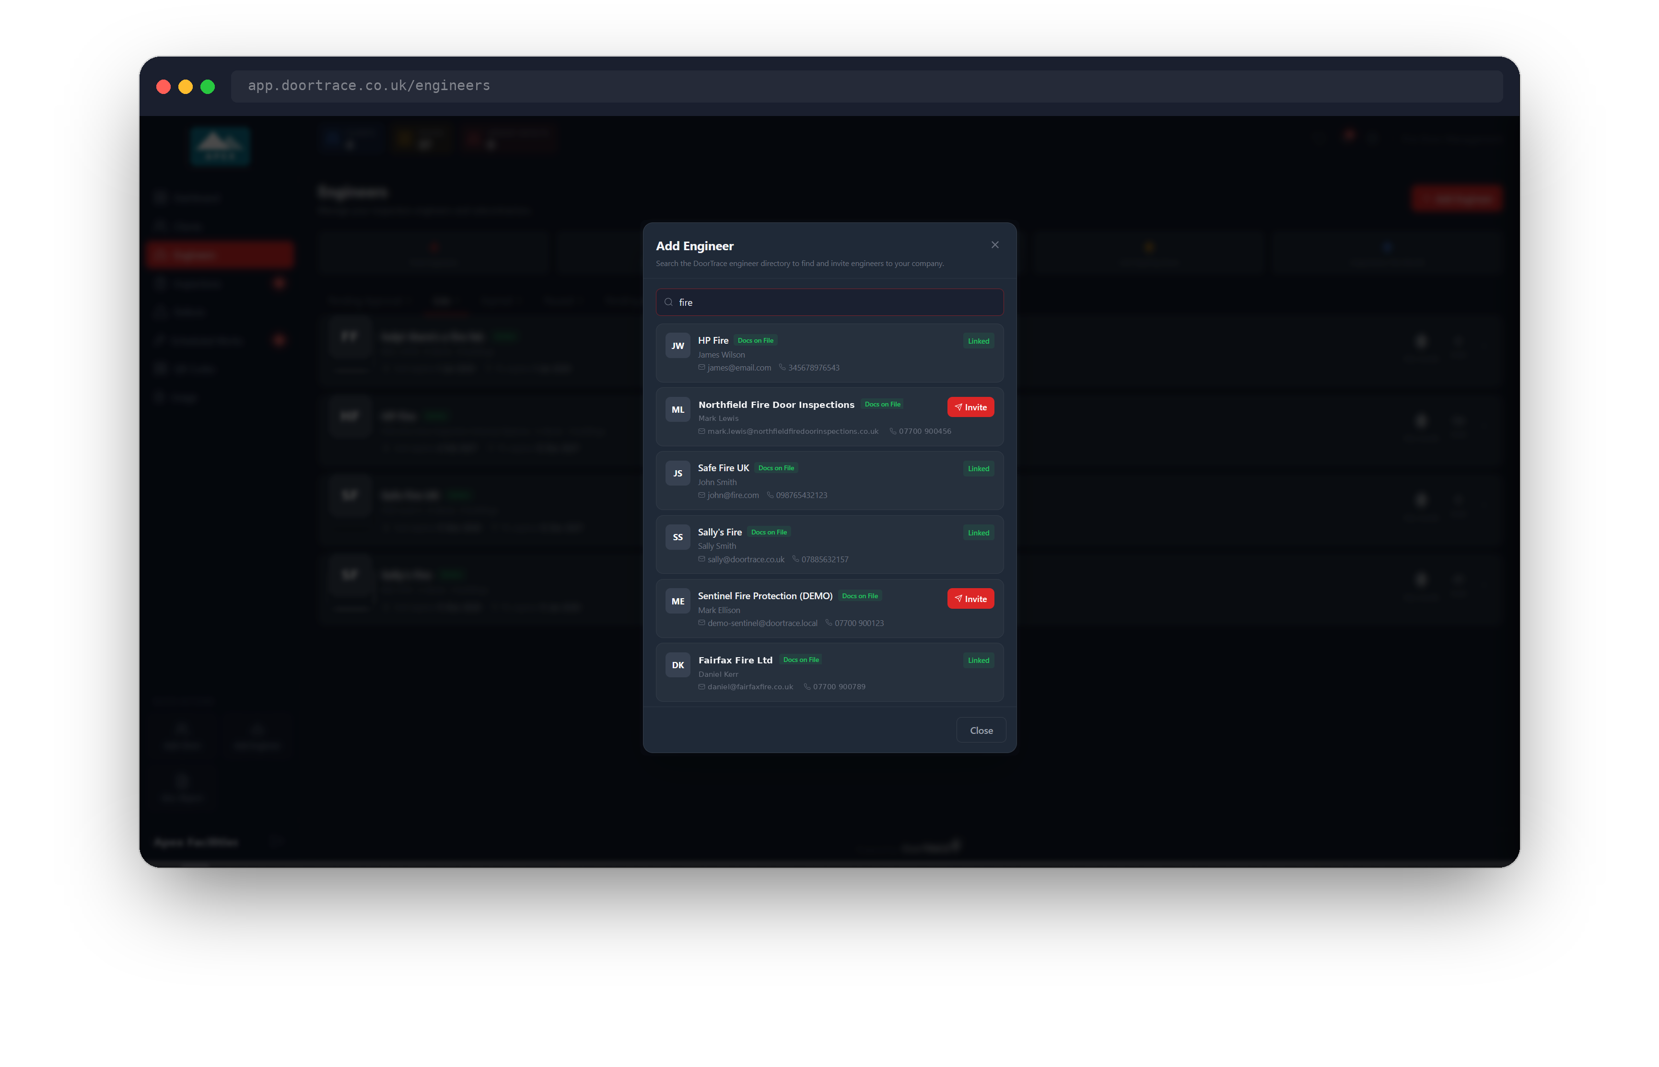Viewport: 1659px width, 1067px height.
Task: Click email john@fire.com
Action: 733,496
